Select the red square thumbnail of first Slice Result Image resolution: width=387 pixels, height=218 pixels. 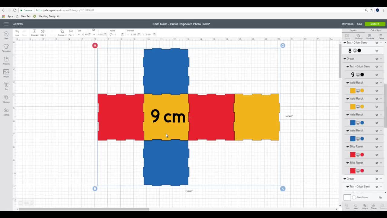pos(353,155)
